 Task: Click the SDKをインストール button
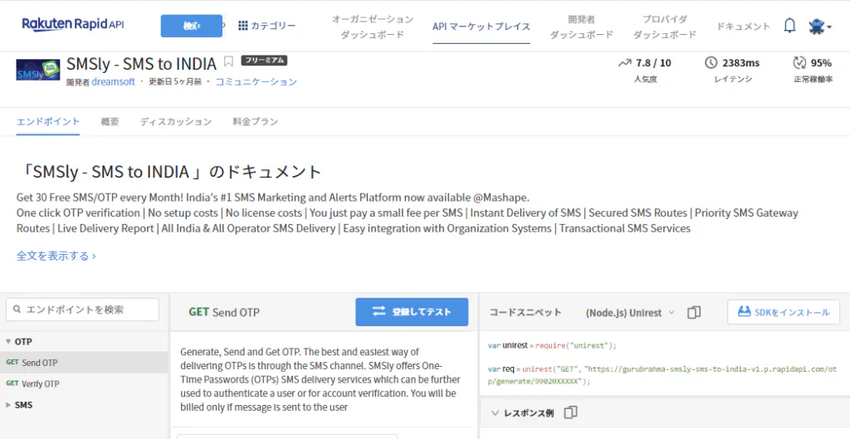784,312
